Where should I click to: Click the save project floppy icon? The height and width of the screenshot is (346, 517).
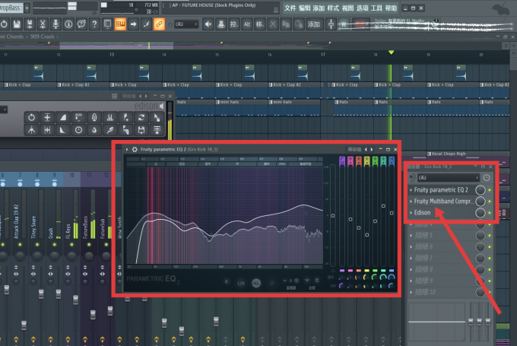point(17,24)
